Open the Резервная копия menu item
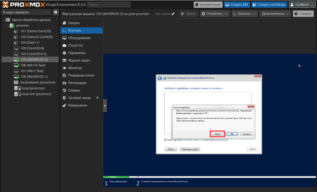This screenshot has width=317, height=192. click(x=81, y=75)
